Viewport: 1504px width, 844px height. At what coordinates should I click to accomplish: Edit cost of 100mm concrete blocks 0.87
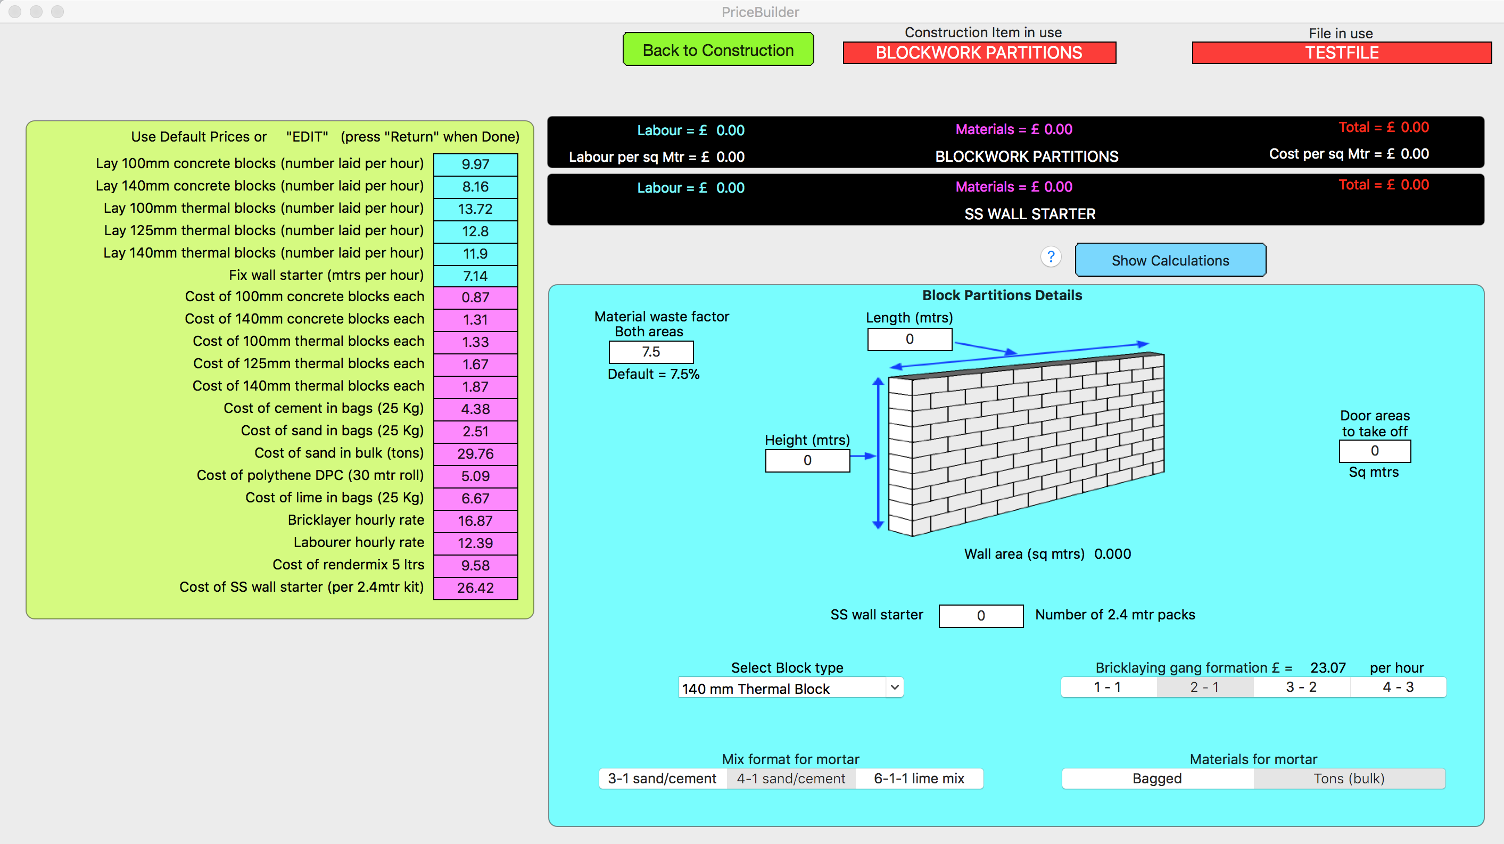(475, 297)
